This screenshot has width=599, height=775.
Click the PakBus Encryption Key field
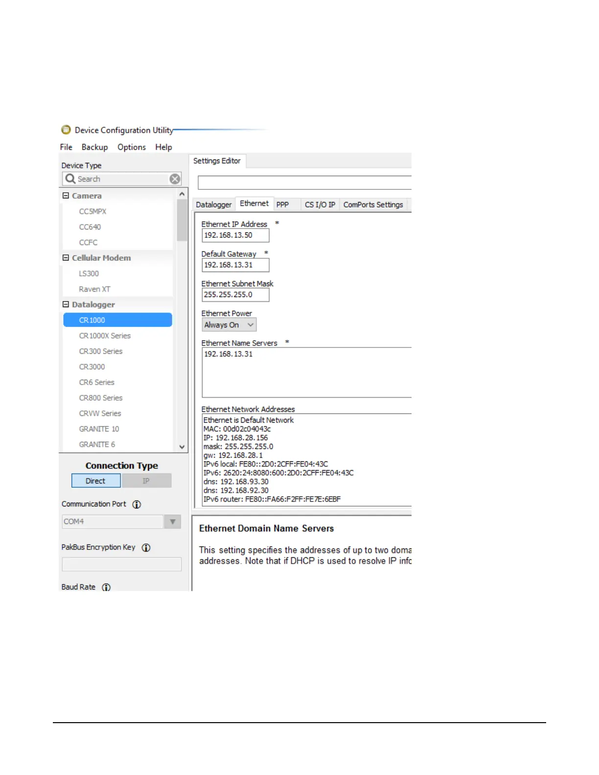(122, 564)
